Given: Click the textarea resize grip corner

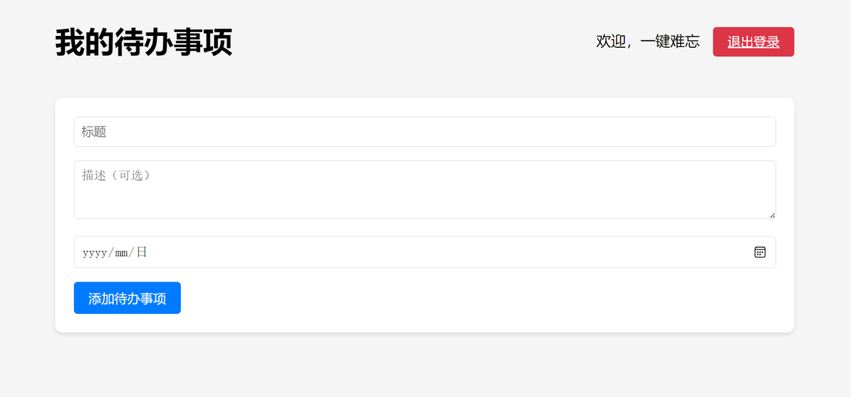Looking at the screenshot, I should tap(772, 214).
